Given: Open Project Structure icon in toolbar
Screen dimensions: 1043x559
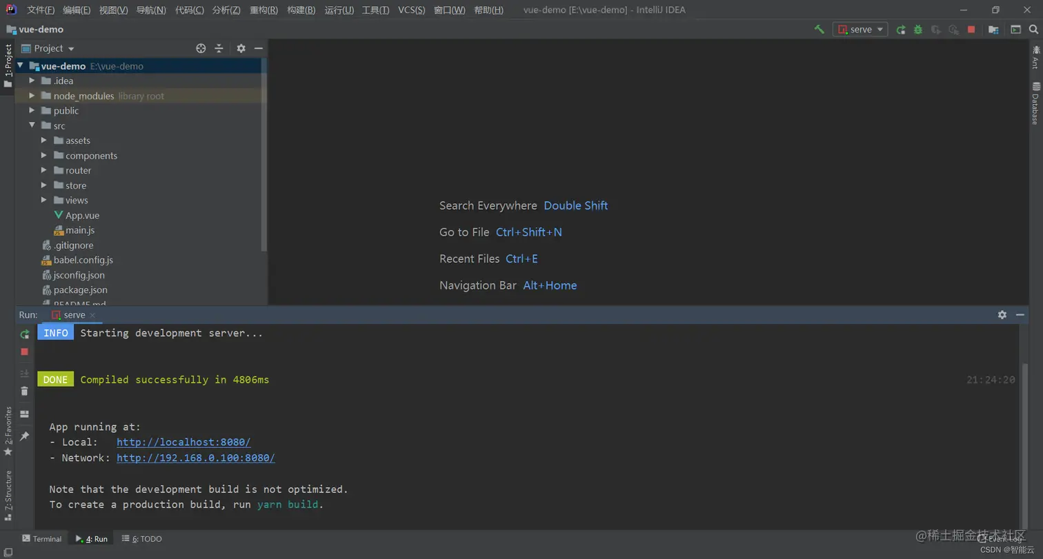Looking at the screenshot, I should point(993,30).
